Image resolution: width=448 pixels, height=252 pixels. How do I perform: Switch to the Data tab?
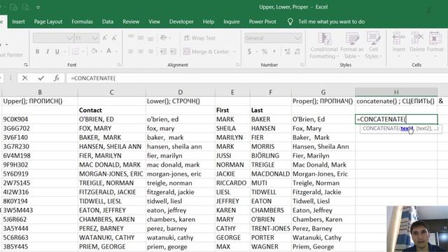pos(108,22)
